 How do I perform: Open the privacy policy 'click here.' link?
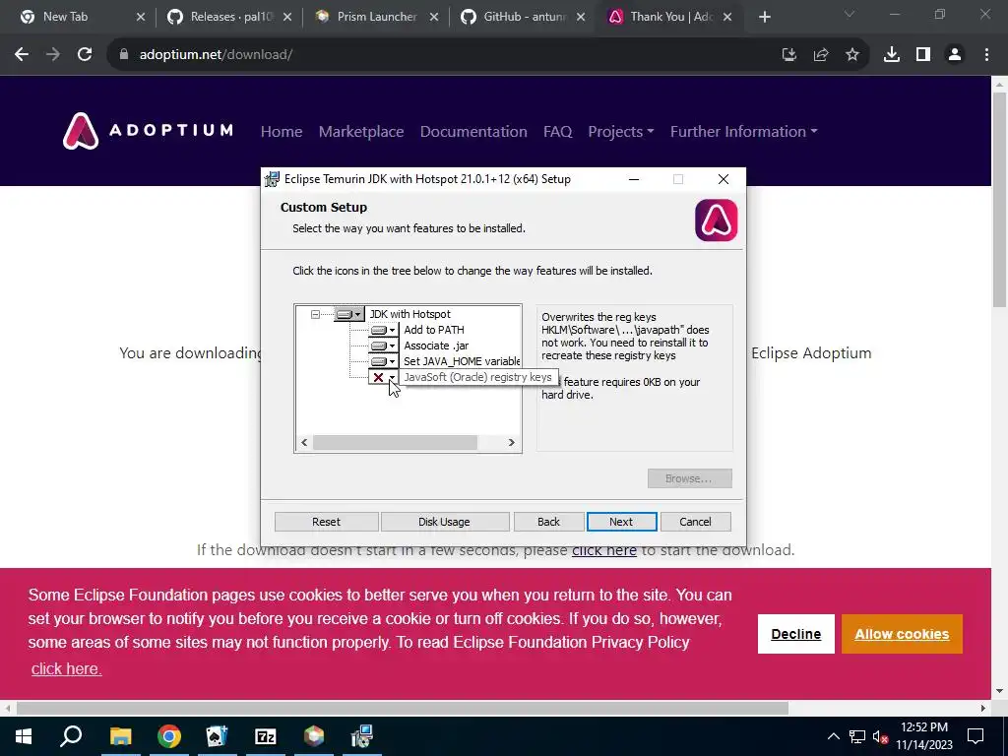click(66, 668)
